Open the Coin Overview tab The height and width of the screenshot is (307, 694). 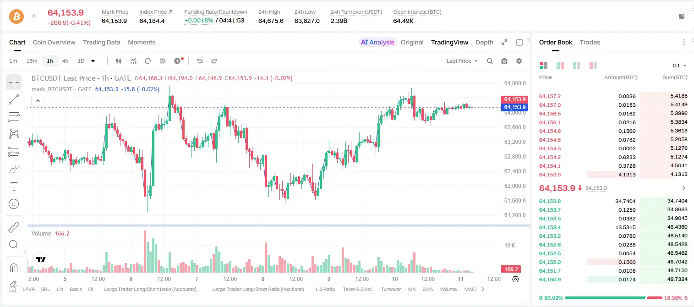coord(54,42)
